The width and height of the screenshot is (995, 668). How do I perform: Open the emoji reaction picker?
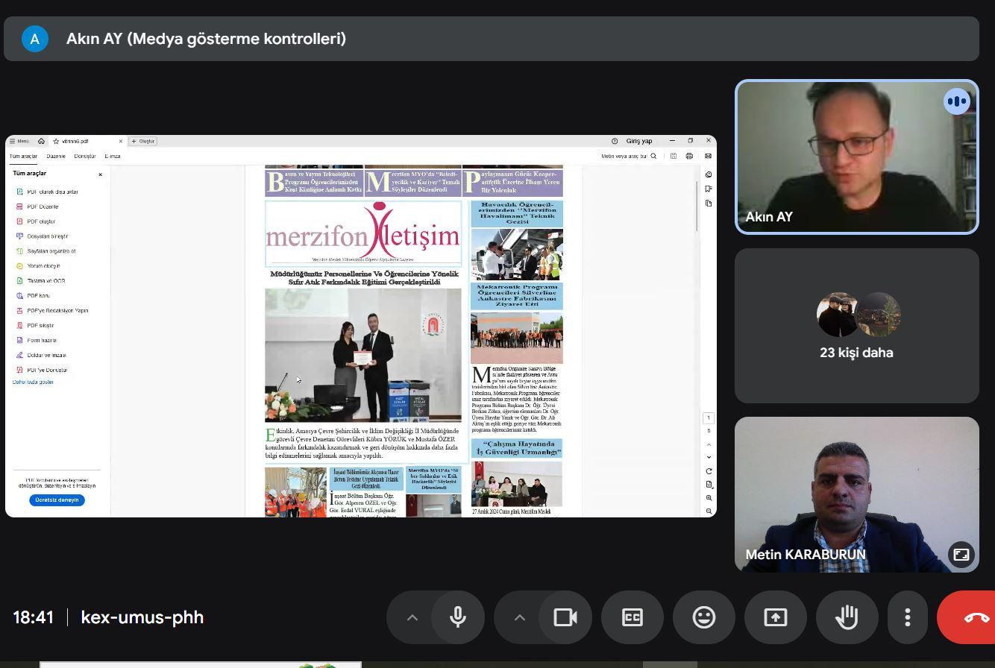point(703,617)
